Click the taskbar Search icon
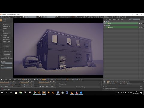Viewport: 144px width, 108px height. pyautogui.click(x=7, y=93)
